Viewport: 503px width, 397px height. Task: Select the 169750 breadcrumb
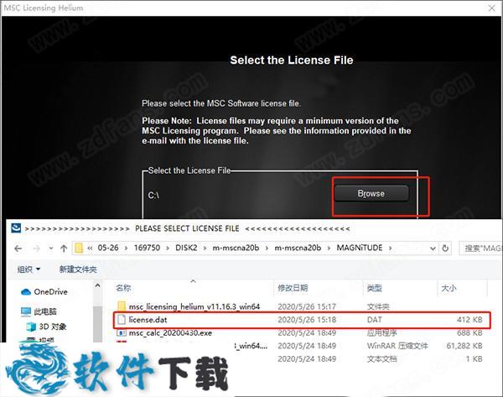coord(147,248)
